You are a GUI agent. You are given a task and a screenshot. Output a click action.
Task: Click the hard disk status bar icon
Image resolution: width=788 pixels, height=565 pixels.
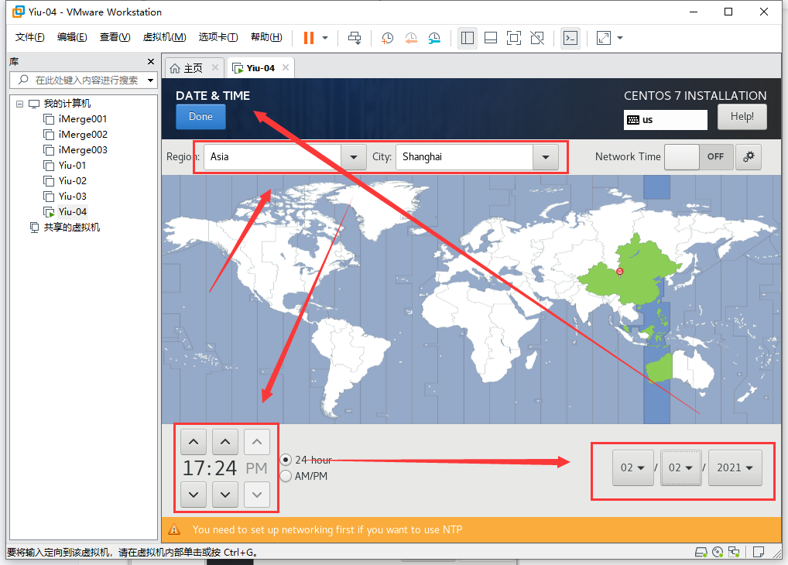coord(701,553)
